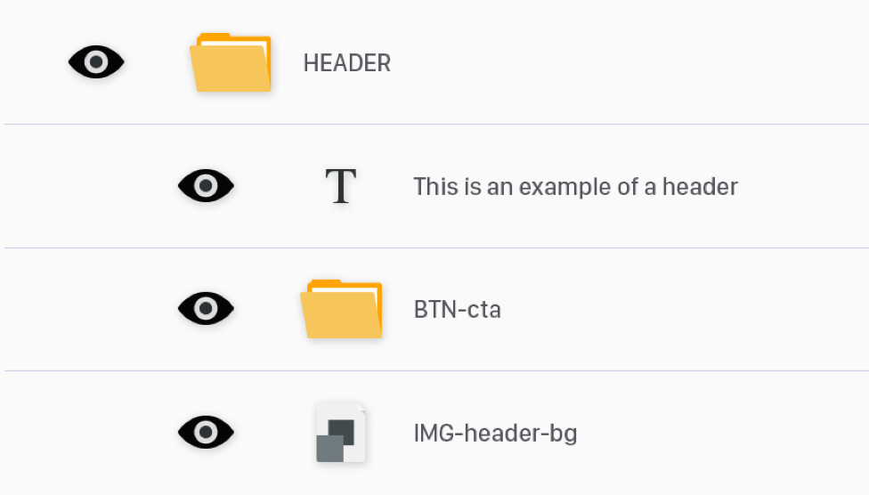Image resolution: width=869 pixels, height=495 pixels.
Task: Toggle the eye for IMG-header-bg
Action: click(206, 433)
